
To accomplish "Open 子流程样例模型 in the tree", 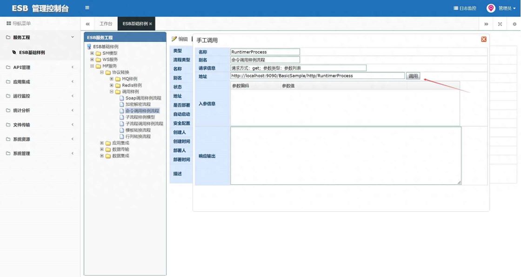I will pos(140,117).
